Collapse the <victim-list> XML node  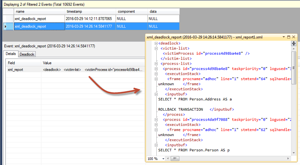[x=156, y=49]
